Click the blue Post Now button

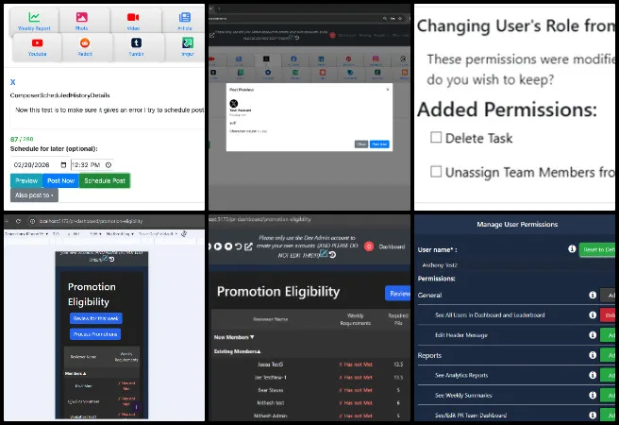60,180
